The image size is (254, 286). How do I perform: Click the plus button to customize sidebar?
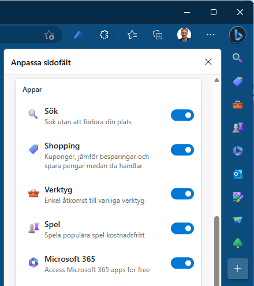[238, 269]
